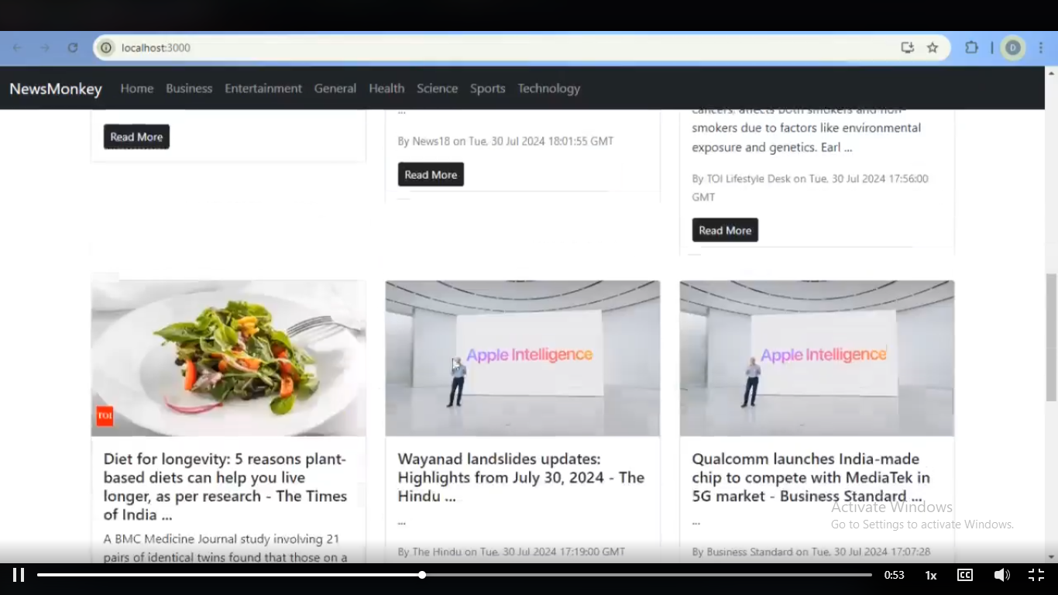Select 'Qualcomm launches India-made chip' title
The height and width of the screenshot is (595, 1058).
coord(811,477)
